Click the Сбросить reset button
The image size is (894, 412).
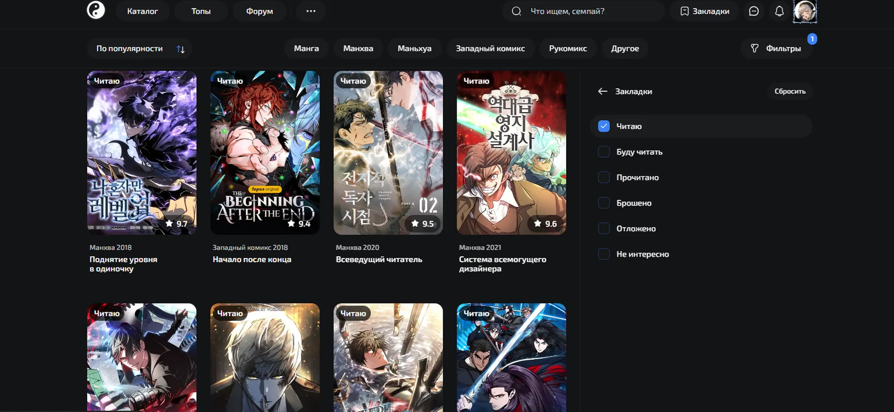790,91
